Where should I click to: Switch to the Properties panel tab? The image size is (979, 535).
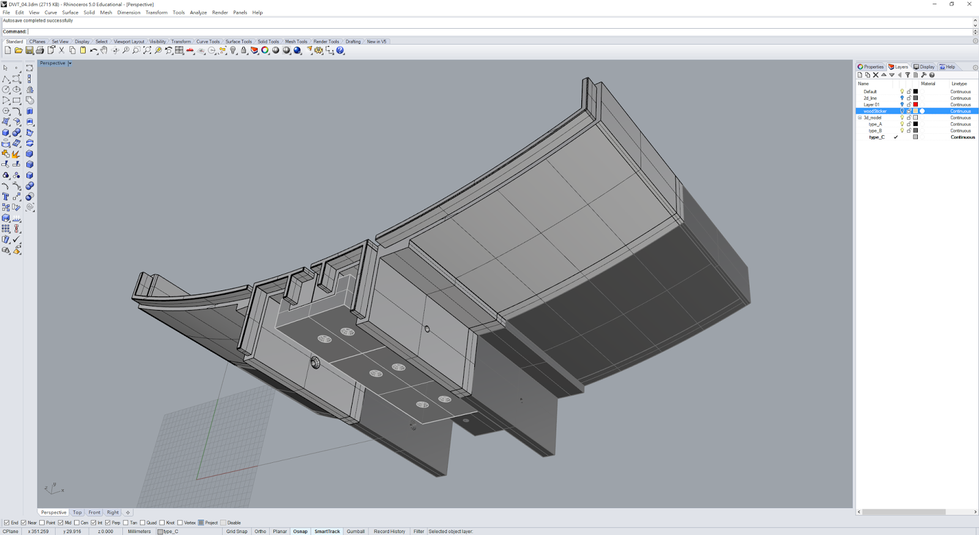click(871, 67)
